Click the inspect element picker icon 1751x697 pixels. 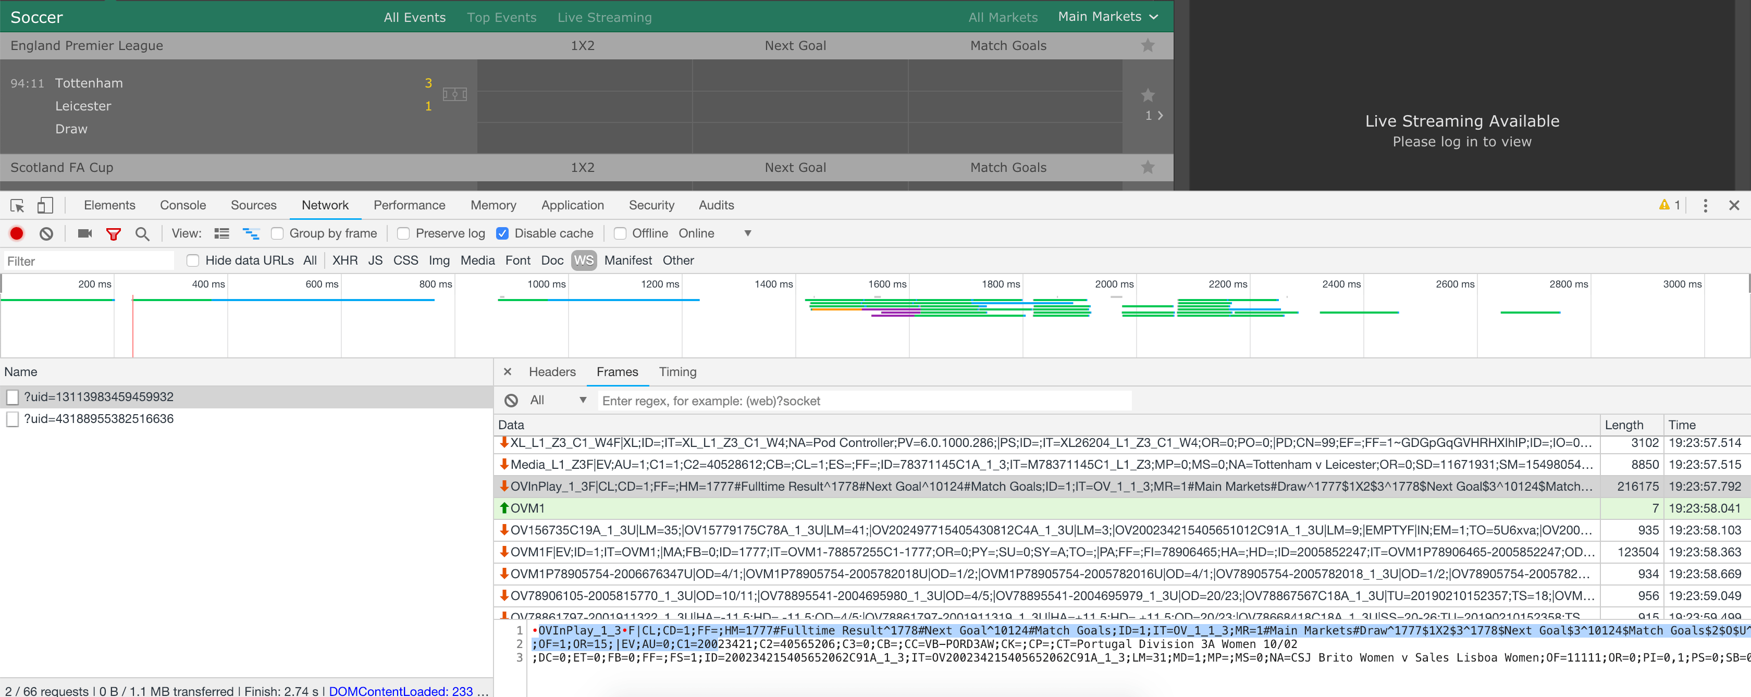pyautogui.click(x=18, y=205)
